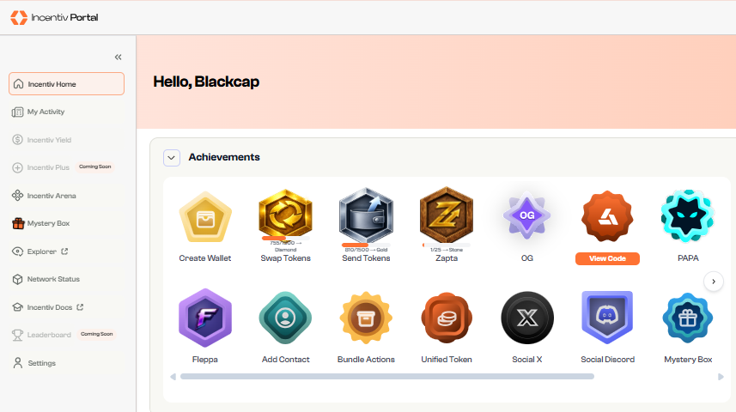Select the Fleppa purple hexagon badge
Image resolution: width=736 pixels, height=412 pixels.
pyautogui.click(x=205, y=318)
